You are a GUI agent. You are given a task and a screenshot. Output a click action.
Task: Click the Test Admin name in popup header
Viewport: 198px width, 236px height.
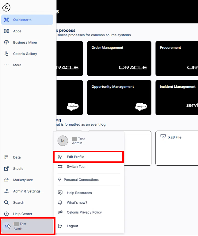click(78, 141)
